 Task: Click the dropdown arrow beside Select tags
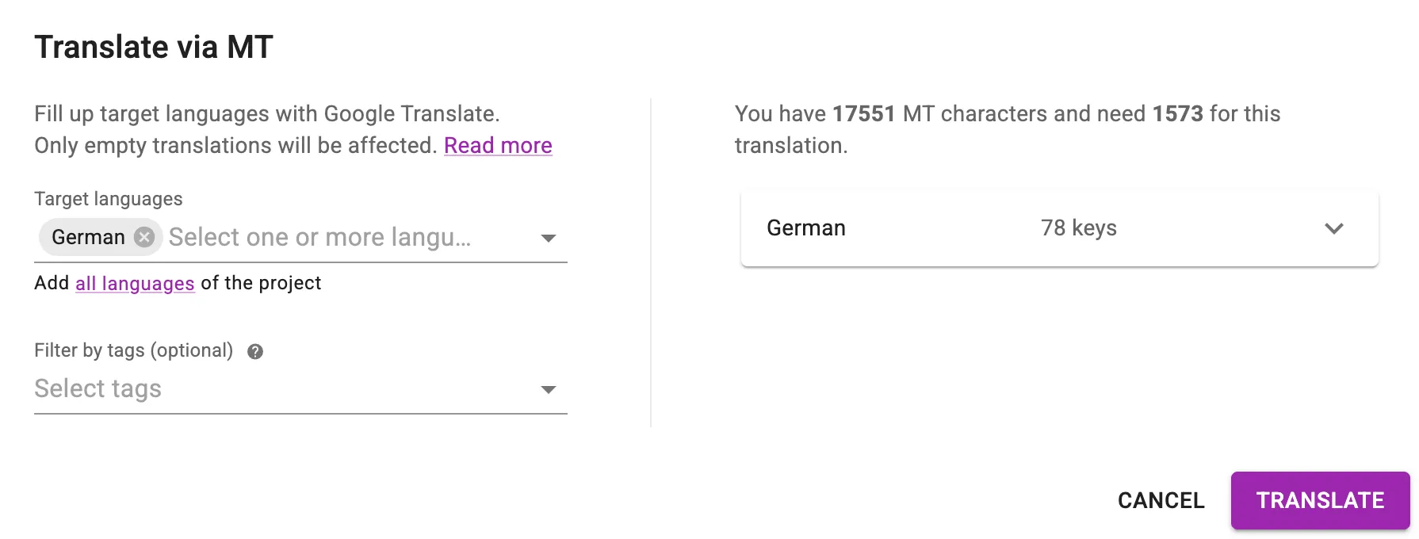click(547, 388)
